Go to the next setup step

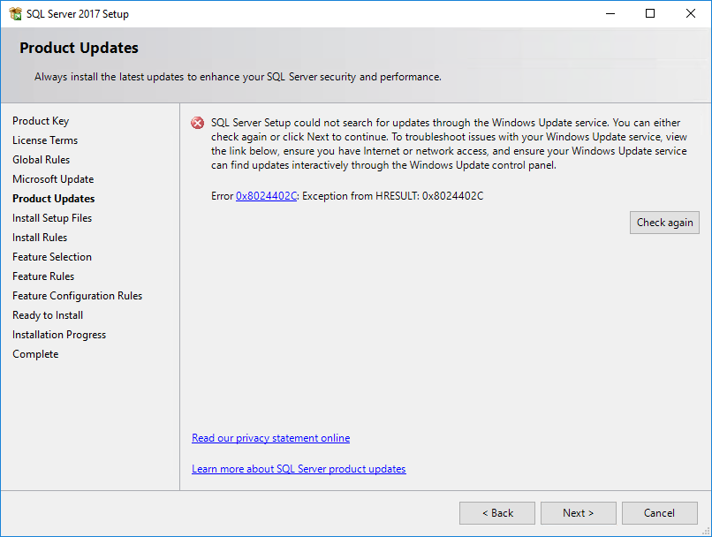578,513
